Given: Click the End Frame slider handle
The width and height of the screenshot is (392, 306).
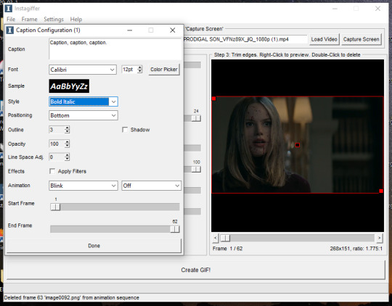Looking at the screenshot, I should (175, 229).
